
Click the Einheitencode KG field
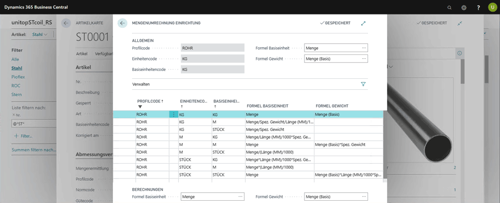coord(212,59)
